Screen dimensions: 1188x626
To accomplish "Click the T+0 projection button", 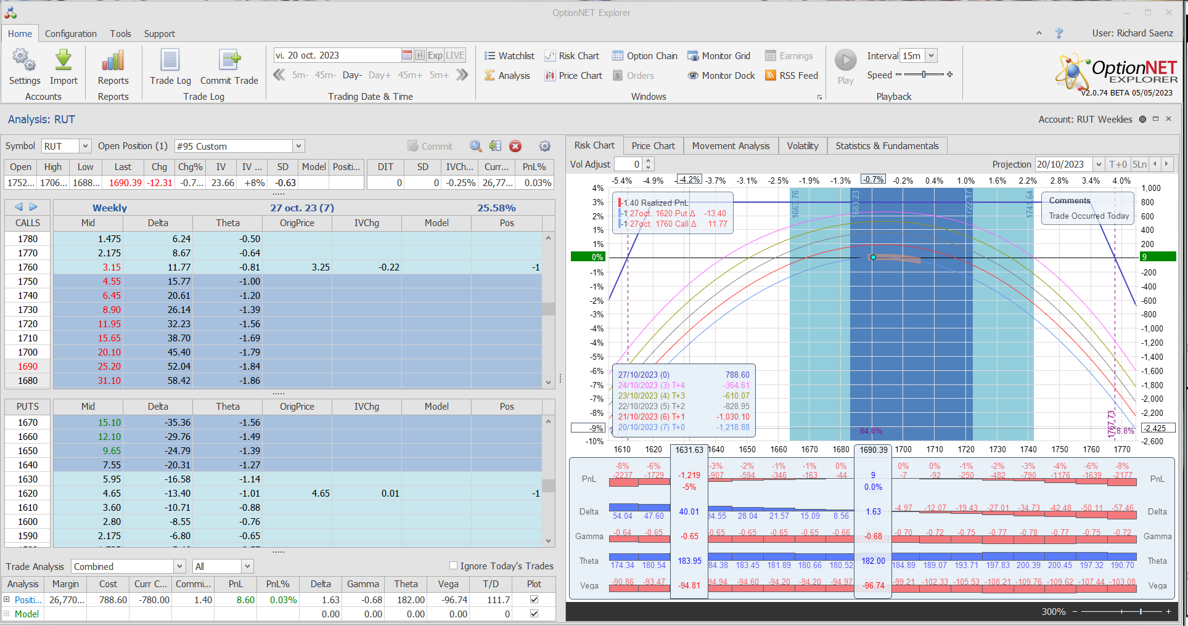I will point(1117,165).
